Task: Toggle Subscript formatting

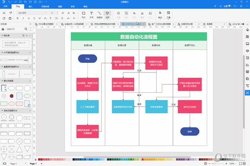Action: (45, 18)
